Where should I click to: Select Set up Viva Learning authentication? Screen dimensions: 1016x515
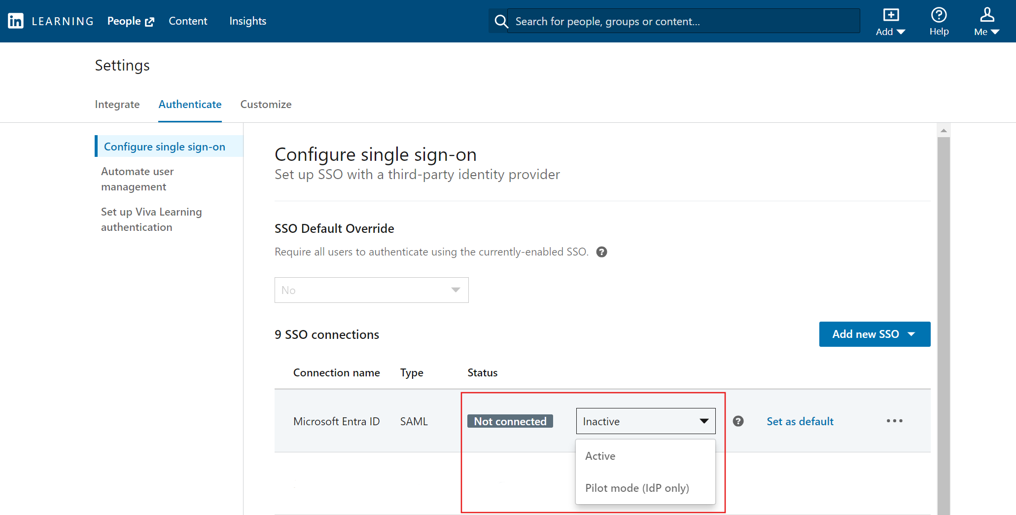[151, 219]
